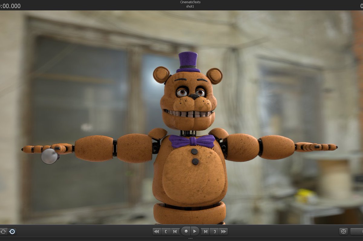Click the camera target icon button
Screen dimensions: 363x241
343,232
